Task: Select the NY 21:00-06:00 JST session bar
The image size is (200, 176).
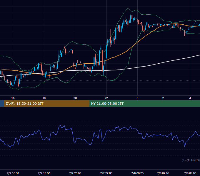Action: [145, 104]
